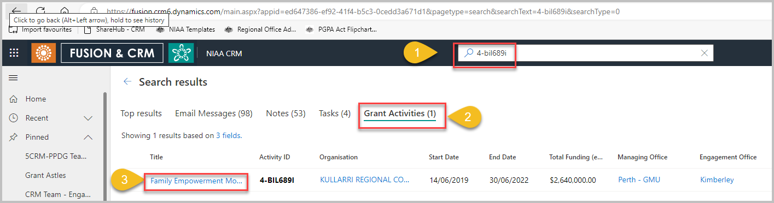Expand the Recent section chevron
The height and width of the screenshot is (203, 774).
[88, 118]
